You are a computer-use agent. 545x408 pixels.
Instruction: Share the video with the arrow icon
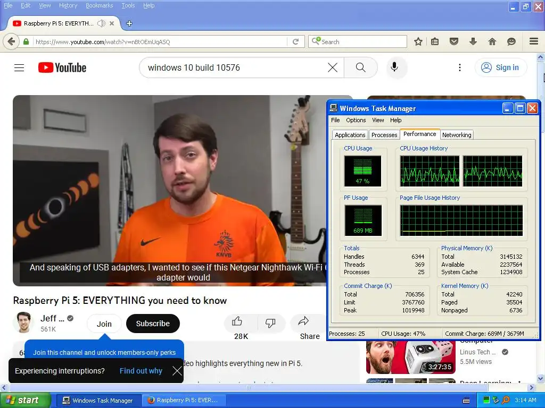pos(303,321)
